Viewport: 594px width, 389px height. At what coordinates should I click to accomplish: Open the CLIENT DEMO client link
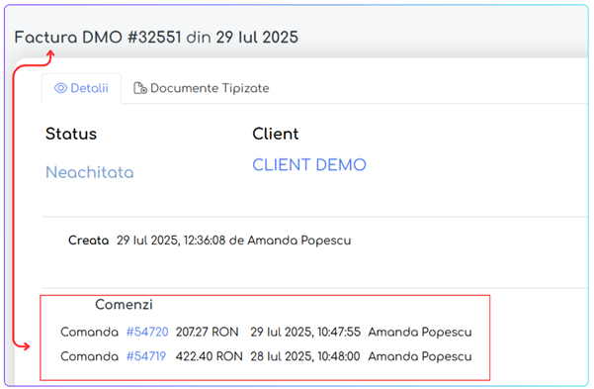[x=309, y=165]
